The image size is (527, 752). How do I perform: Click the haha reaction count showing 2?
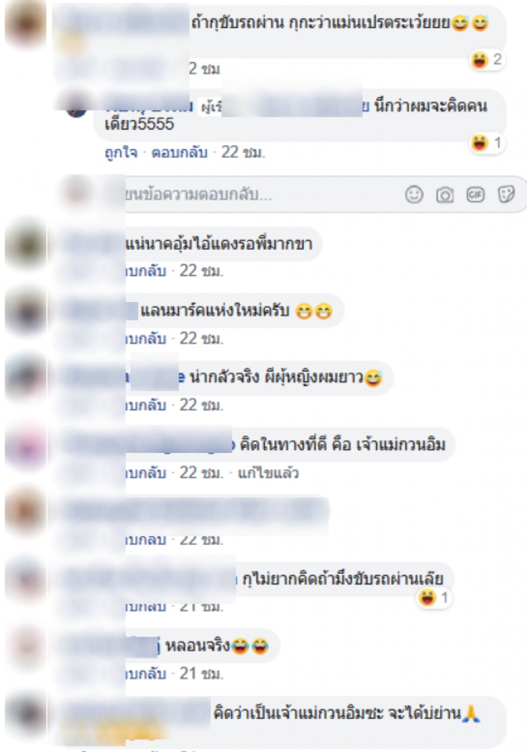(x=487, y=60)
